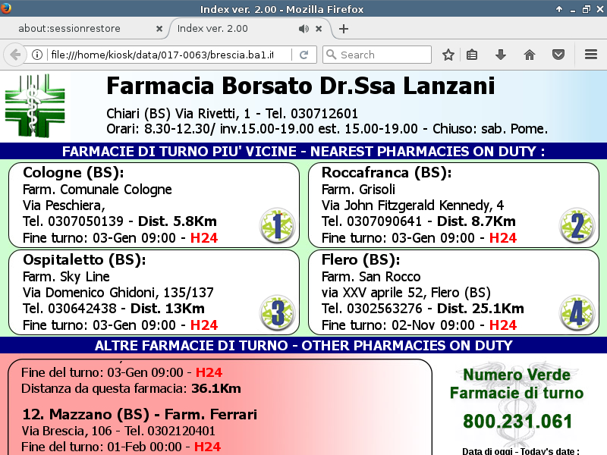Image resolution: width=607 pixels, height=455 pixels.
Task: Open the Firefox downloads arrow
Action: [501, 55]
